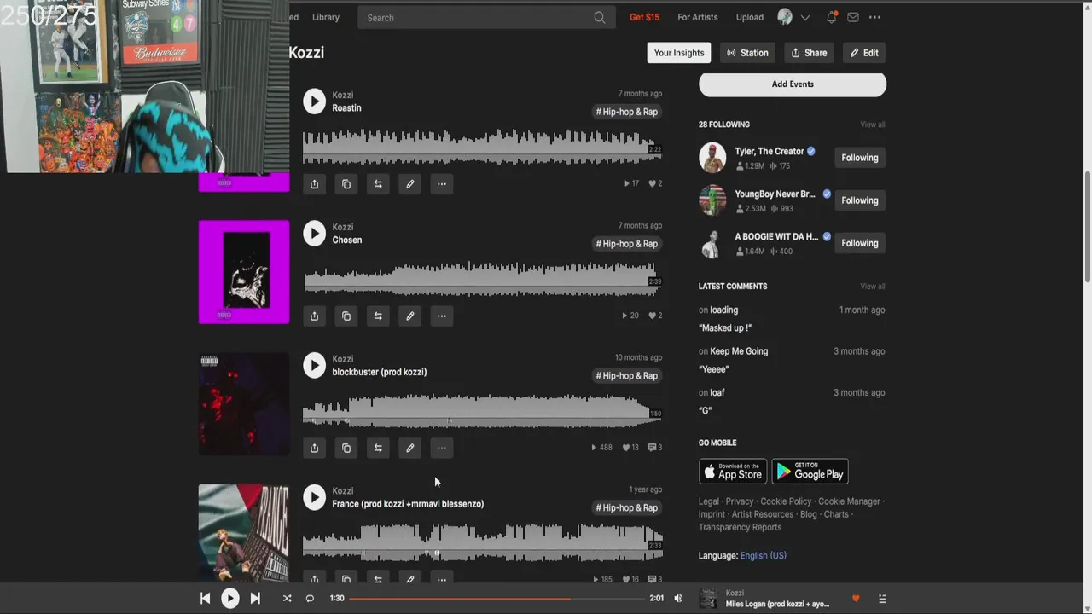Skip to previous track in player
The width and height of the screenshot is (1092, 614).
coord(205,599)
